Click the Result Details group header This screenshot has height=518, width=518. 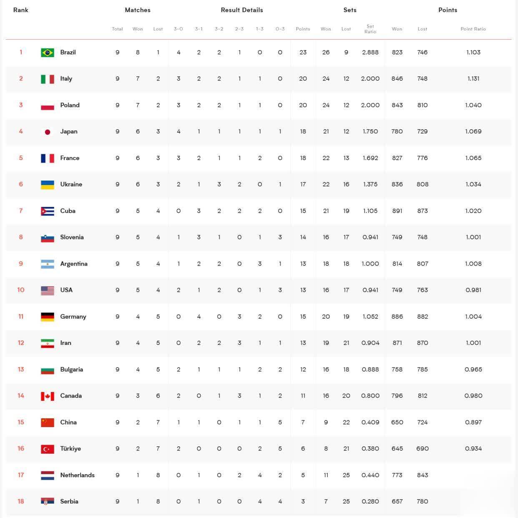[x=242, y=10]
